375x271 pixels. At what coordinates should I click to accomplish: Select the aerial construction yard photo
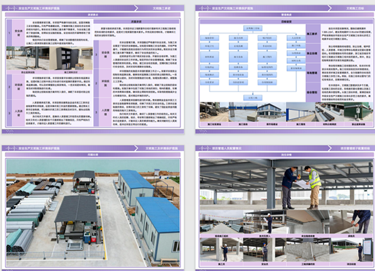pos(93,213)
